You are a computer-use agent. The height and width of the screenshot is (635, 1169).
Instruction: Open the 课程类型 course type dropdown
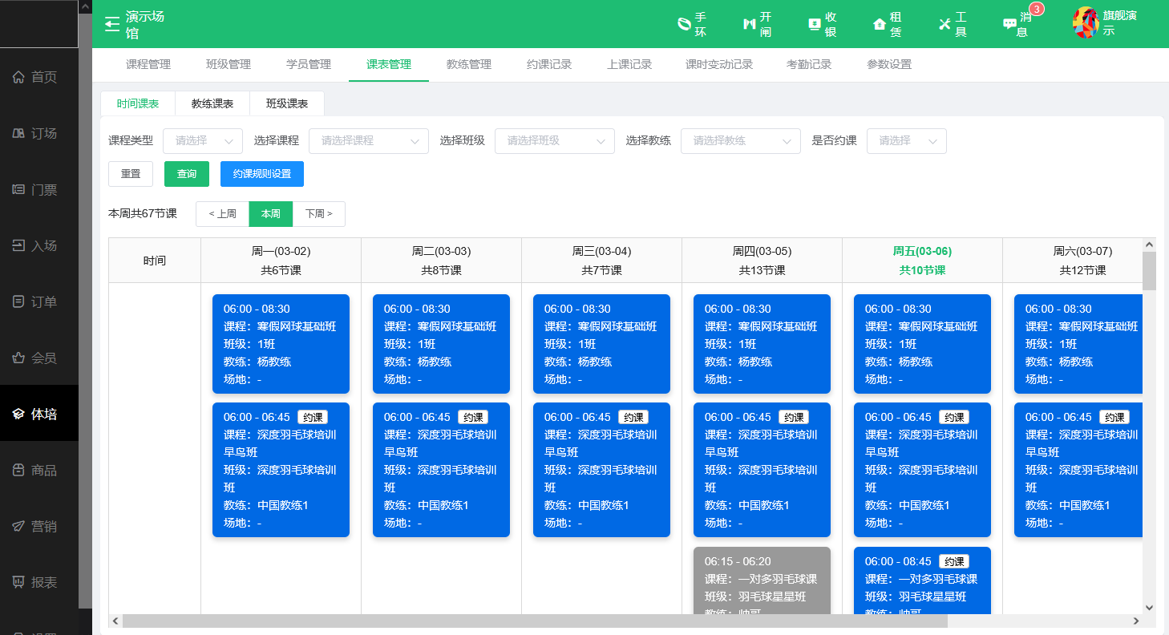tap(203, 141)
